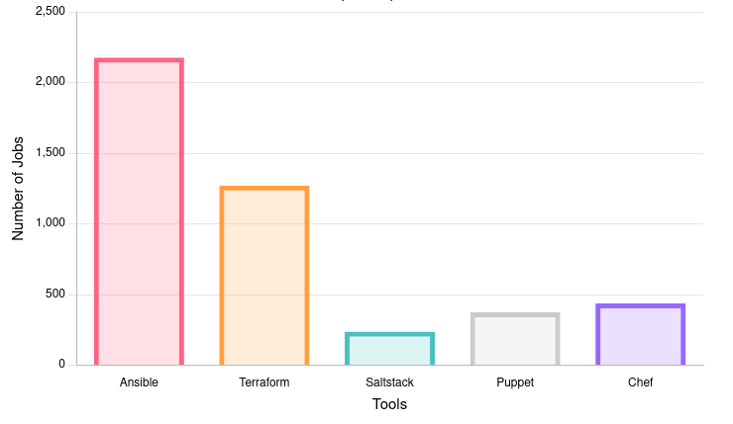Viewport: 733px width, 424px height.
Task: Click the 1,000 y-axis tick label
Action: point(50,223)
